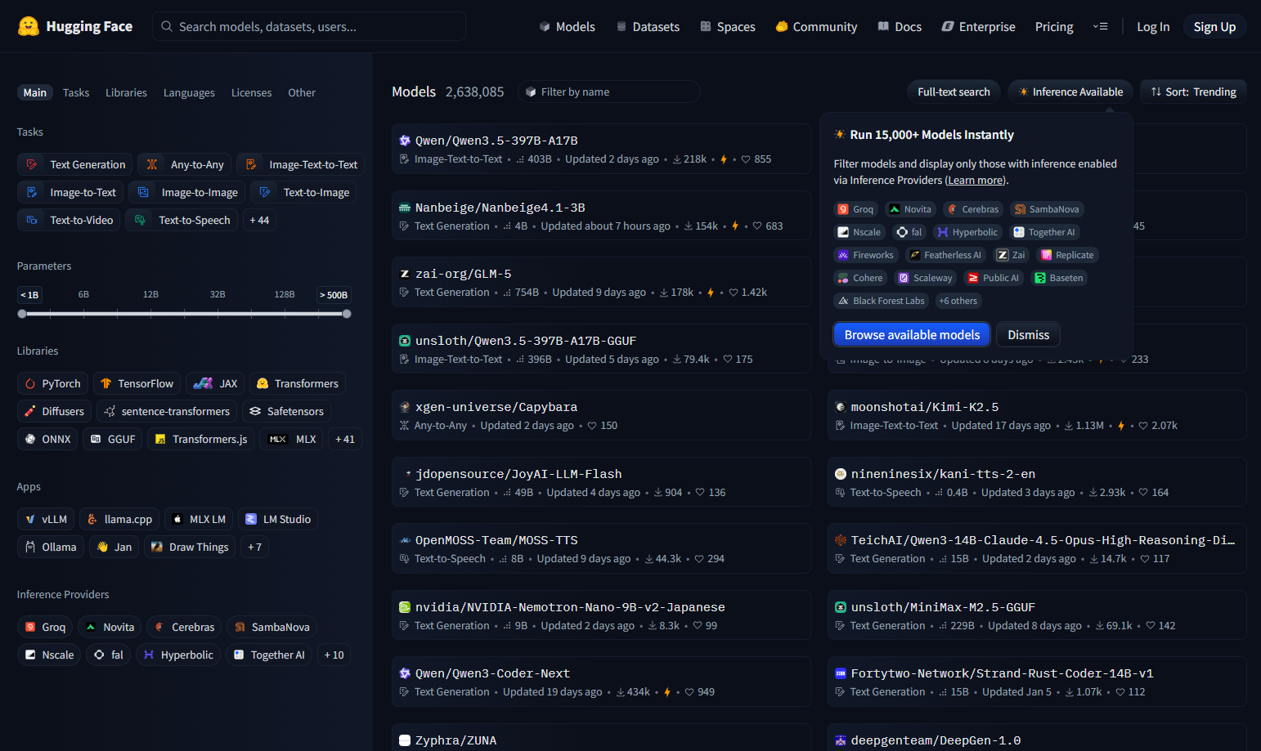Image resolution: width=1261 pixels, height=751 pixels.
Task: Switch to the Libraries filter tab
Action: coord(126,92)
